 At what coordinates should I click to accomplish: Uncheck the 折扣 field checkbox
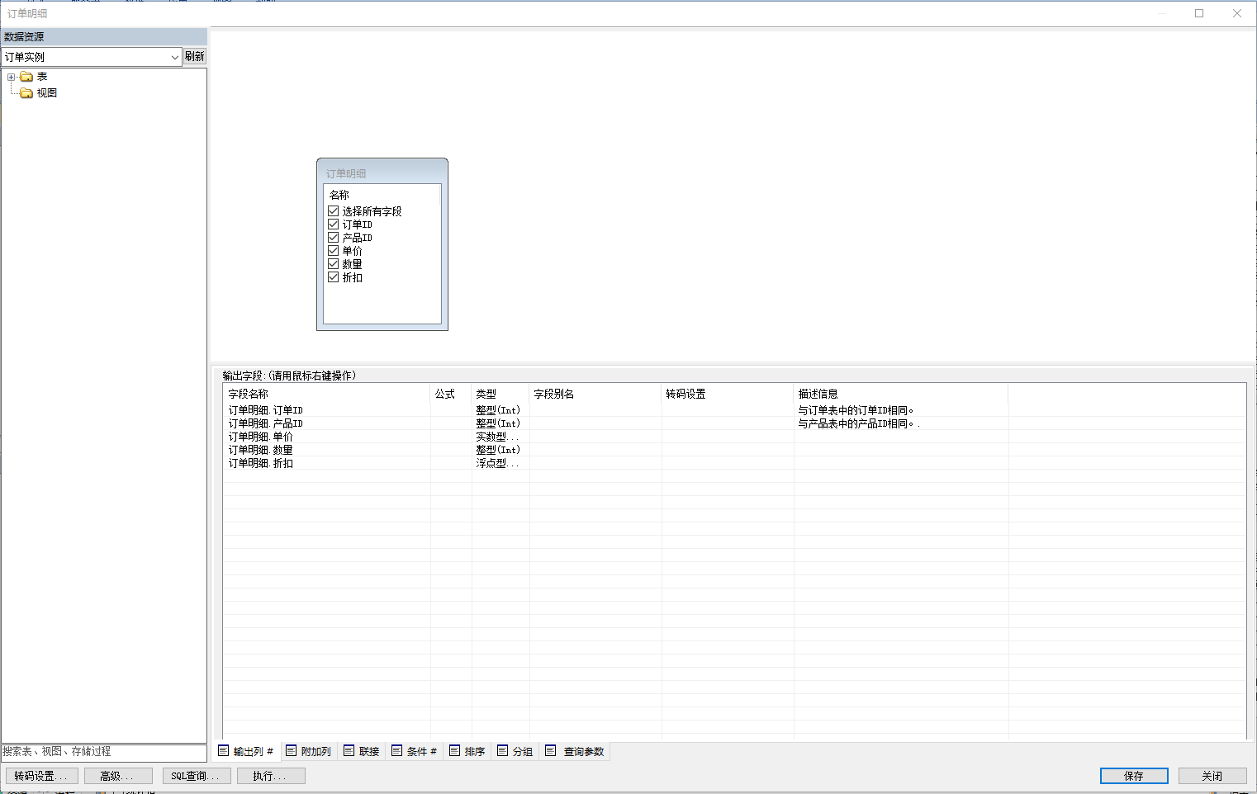click(334, 277)
